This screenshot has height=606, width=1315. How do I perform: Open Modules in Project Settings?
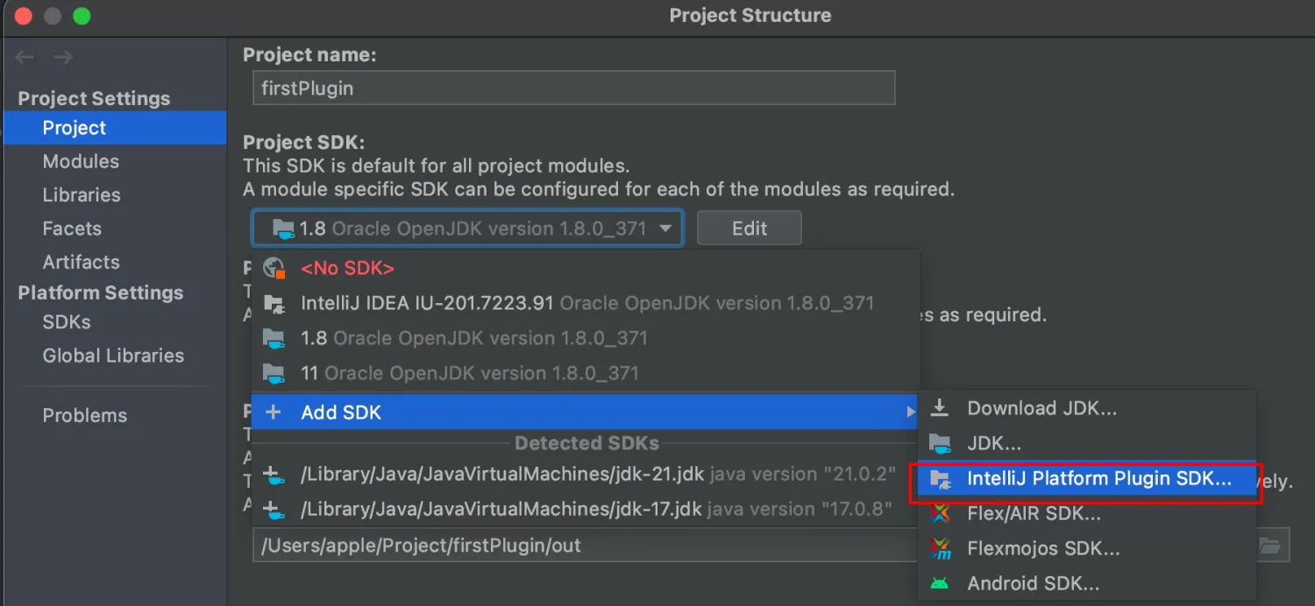click(x=81, y=161)
